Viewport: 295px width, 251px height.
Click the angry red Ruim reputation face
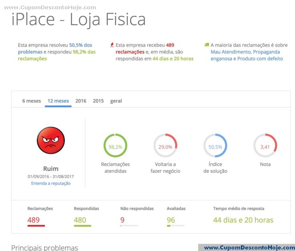(x=51, y=140)
